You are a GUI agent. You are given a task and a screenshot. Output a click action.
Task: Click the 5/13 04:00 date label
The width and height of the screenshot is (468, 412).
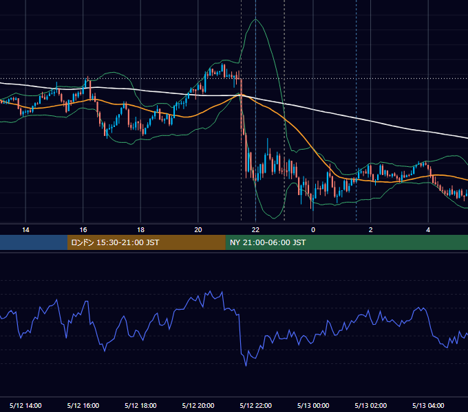point(428,405)
